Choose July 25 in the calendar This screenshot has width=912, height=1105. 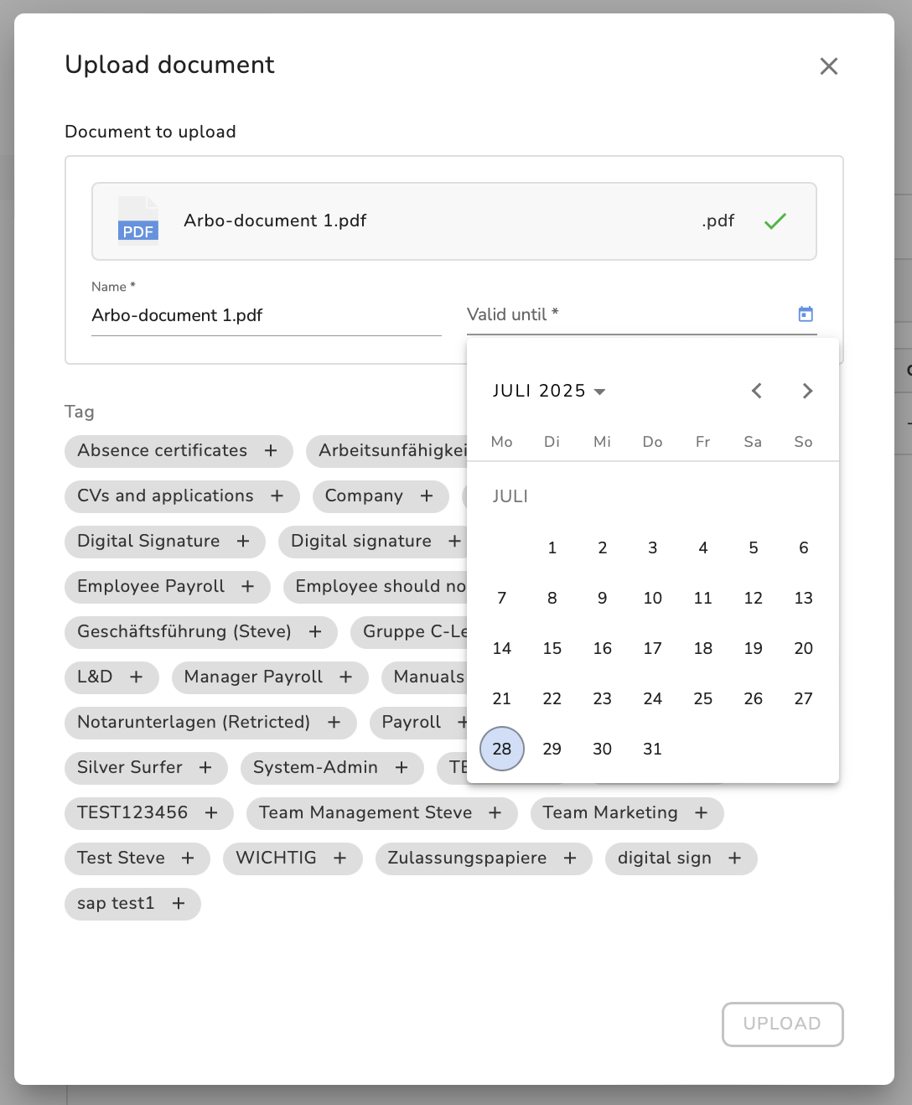[x=703, y=698]
